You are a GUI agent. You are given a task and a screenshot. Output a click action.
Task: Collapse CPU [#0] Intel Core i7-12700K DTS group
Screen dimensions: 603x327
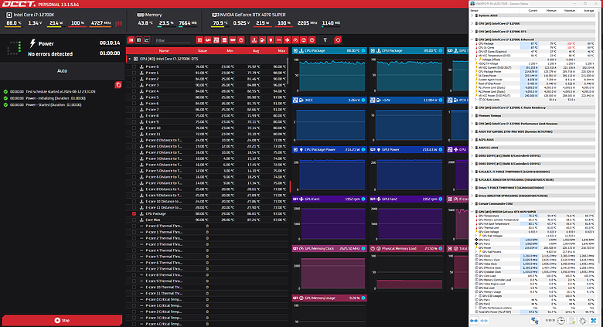point(130,59)
